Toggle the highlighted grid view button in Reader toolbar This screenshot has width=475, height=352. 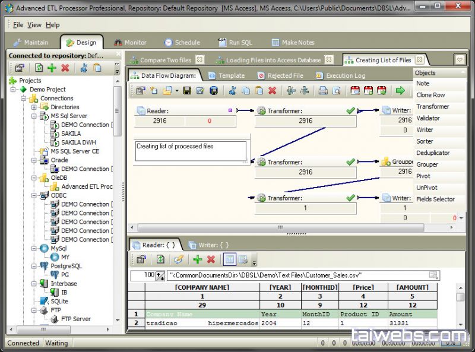click(229, 259)
